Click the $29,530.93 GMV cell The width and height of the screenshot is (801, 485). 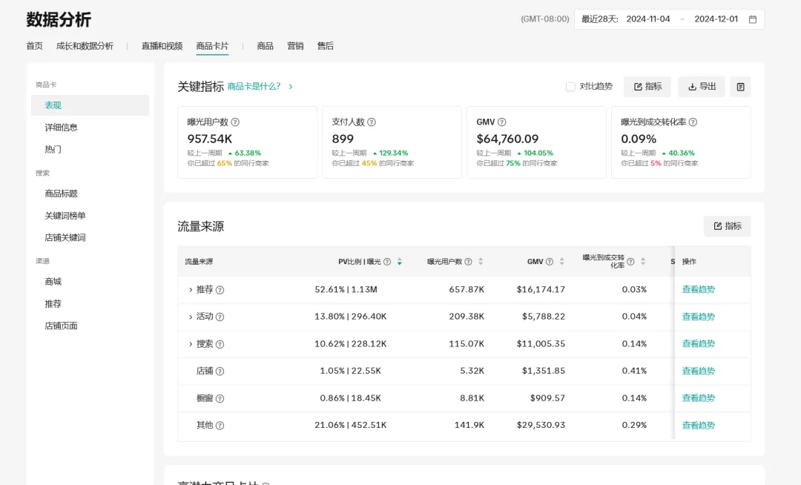tap(541, 425)
